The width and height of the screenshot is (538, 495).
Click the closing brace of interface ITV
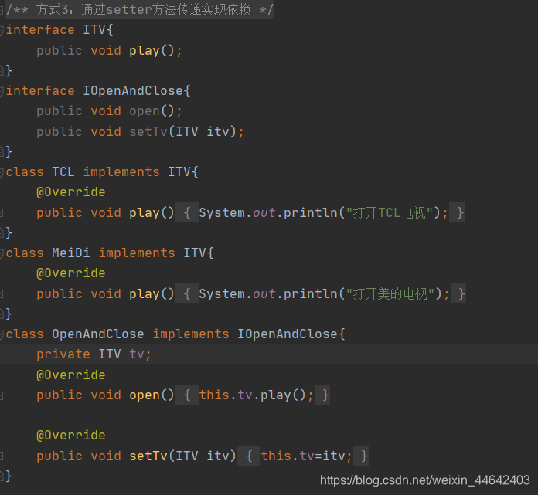(x=9, y=71)
